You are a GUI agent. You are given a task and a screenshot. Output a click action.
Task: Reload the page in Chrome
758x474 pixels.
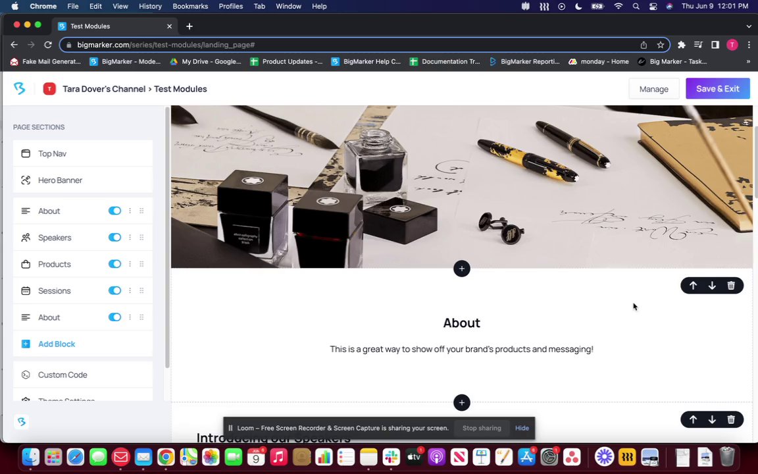(48, 45)
